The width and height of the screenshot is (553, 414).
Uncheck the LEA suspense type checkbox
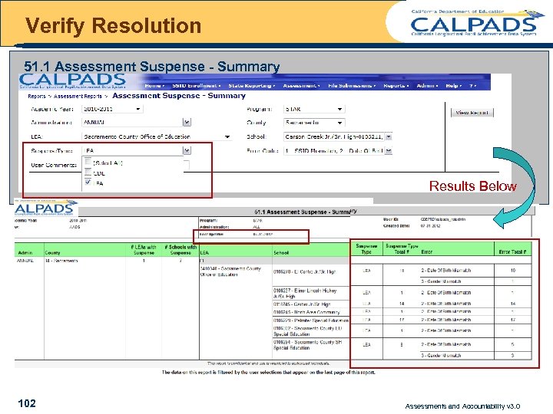pyautogui.click(x=88, y=182)
